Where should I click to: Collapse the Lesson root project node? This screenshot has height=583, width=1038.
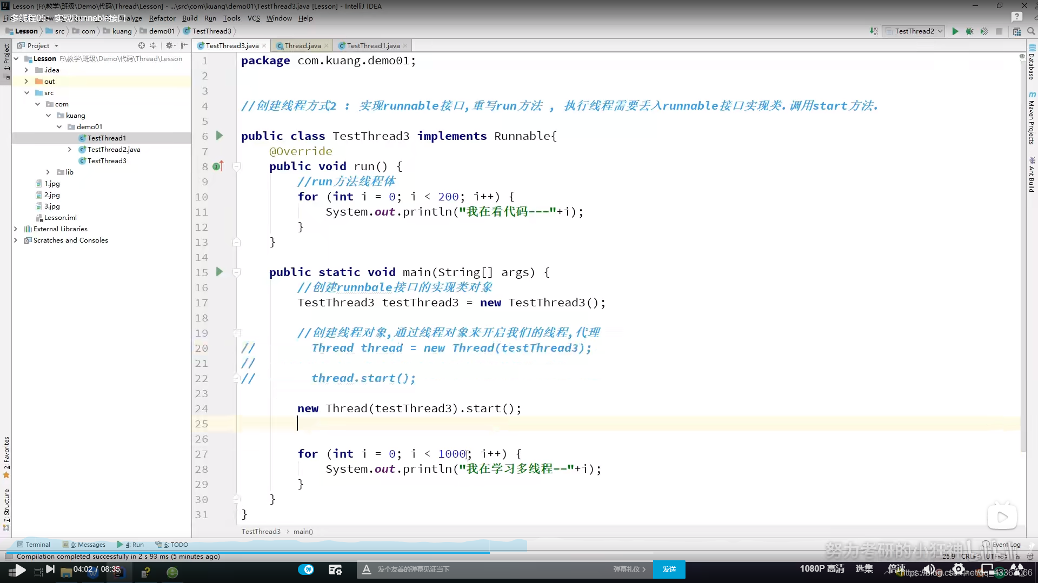[x=16, y=59]
